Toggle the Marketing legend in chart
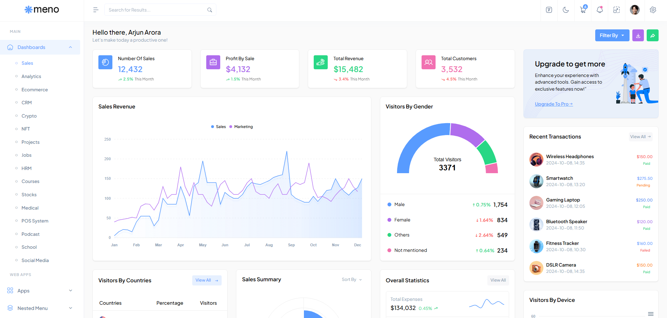 [x=241, y=127]
